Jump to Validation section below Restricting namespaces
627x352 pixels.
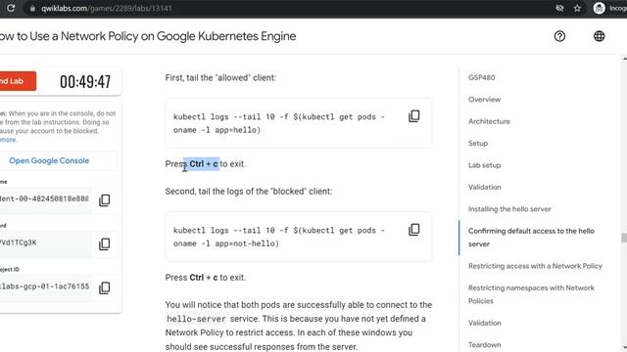point(485,323)
